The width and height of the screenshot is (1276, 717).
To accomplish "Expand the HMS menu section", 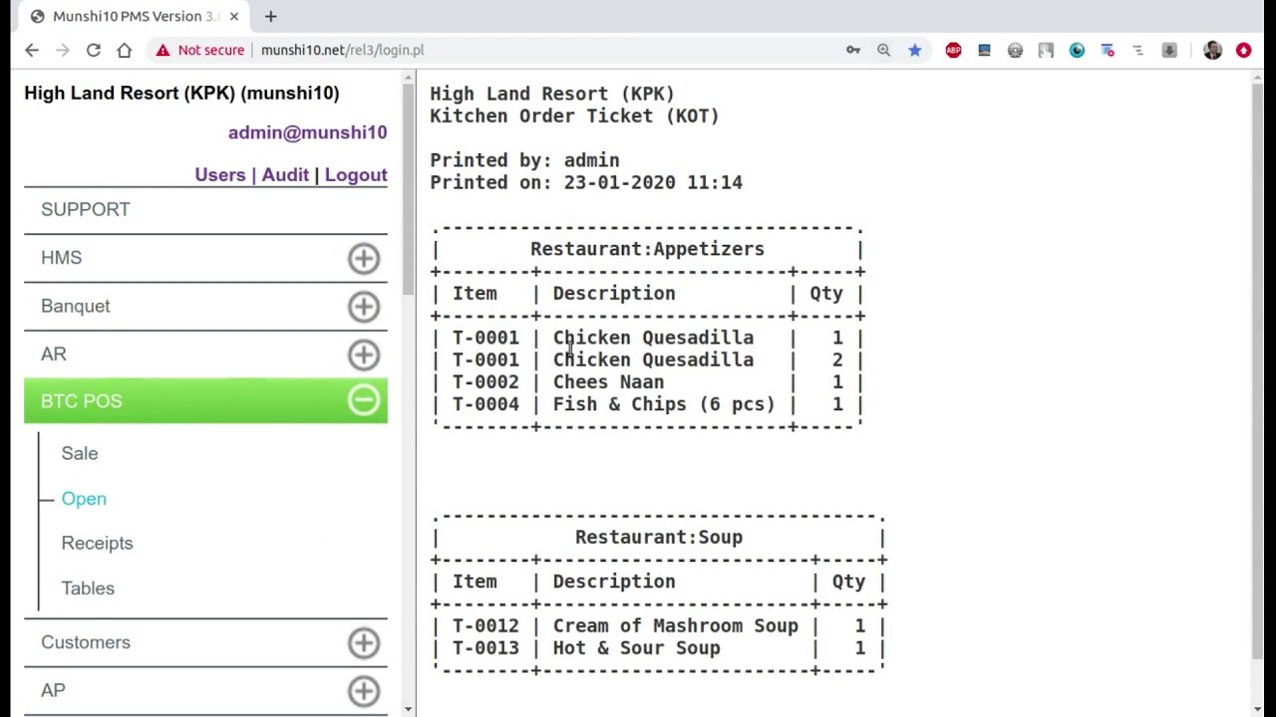I will (x=363, y=258).
